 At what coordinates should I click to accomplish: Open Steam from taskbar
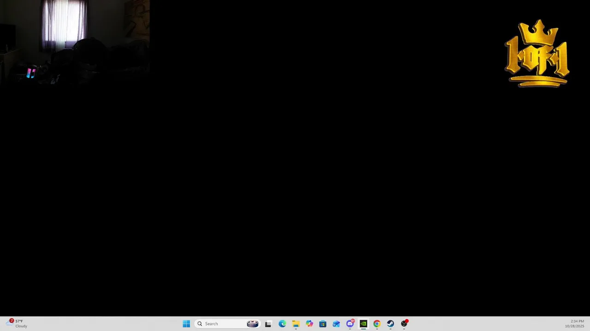[390, 324]
